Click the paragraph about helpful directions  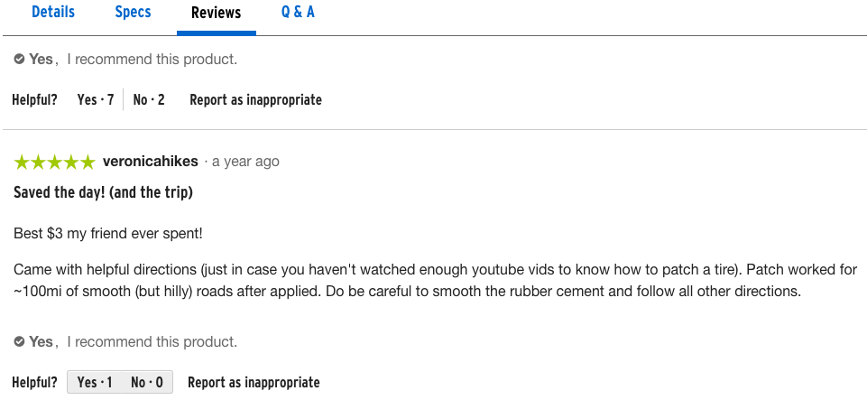click(x=406, y=281)
